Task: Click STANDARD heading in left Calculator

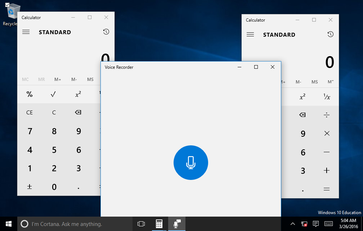Action: pos(55,32)
